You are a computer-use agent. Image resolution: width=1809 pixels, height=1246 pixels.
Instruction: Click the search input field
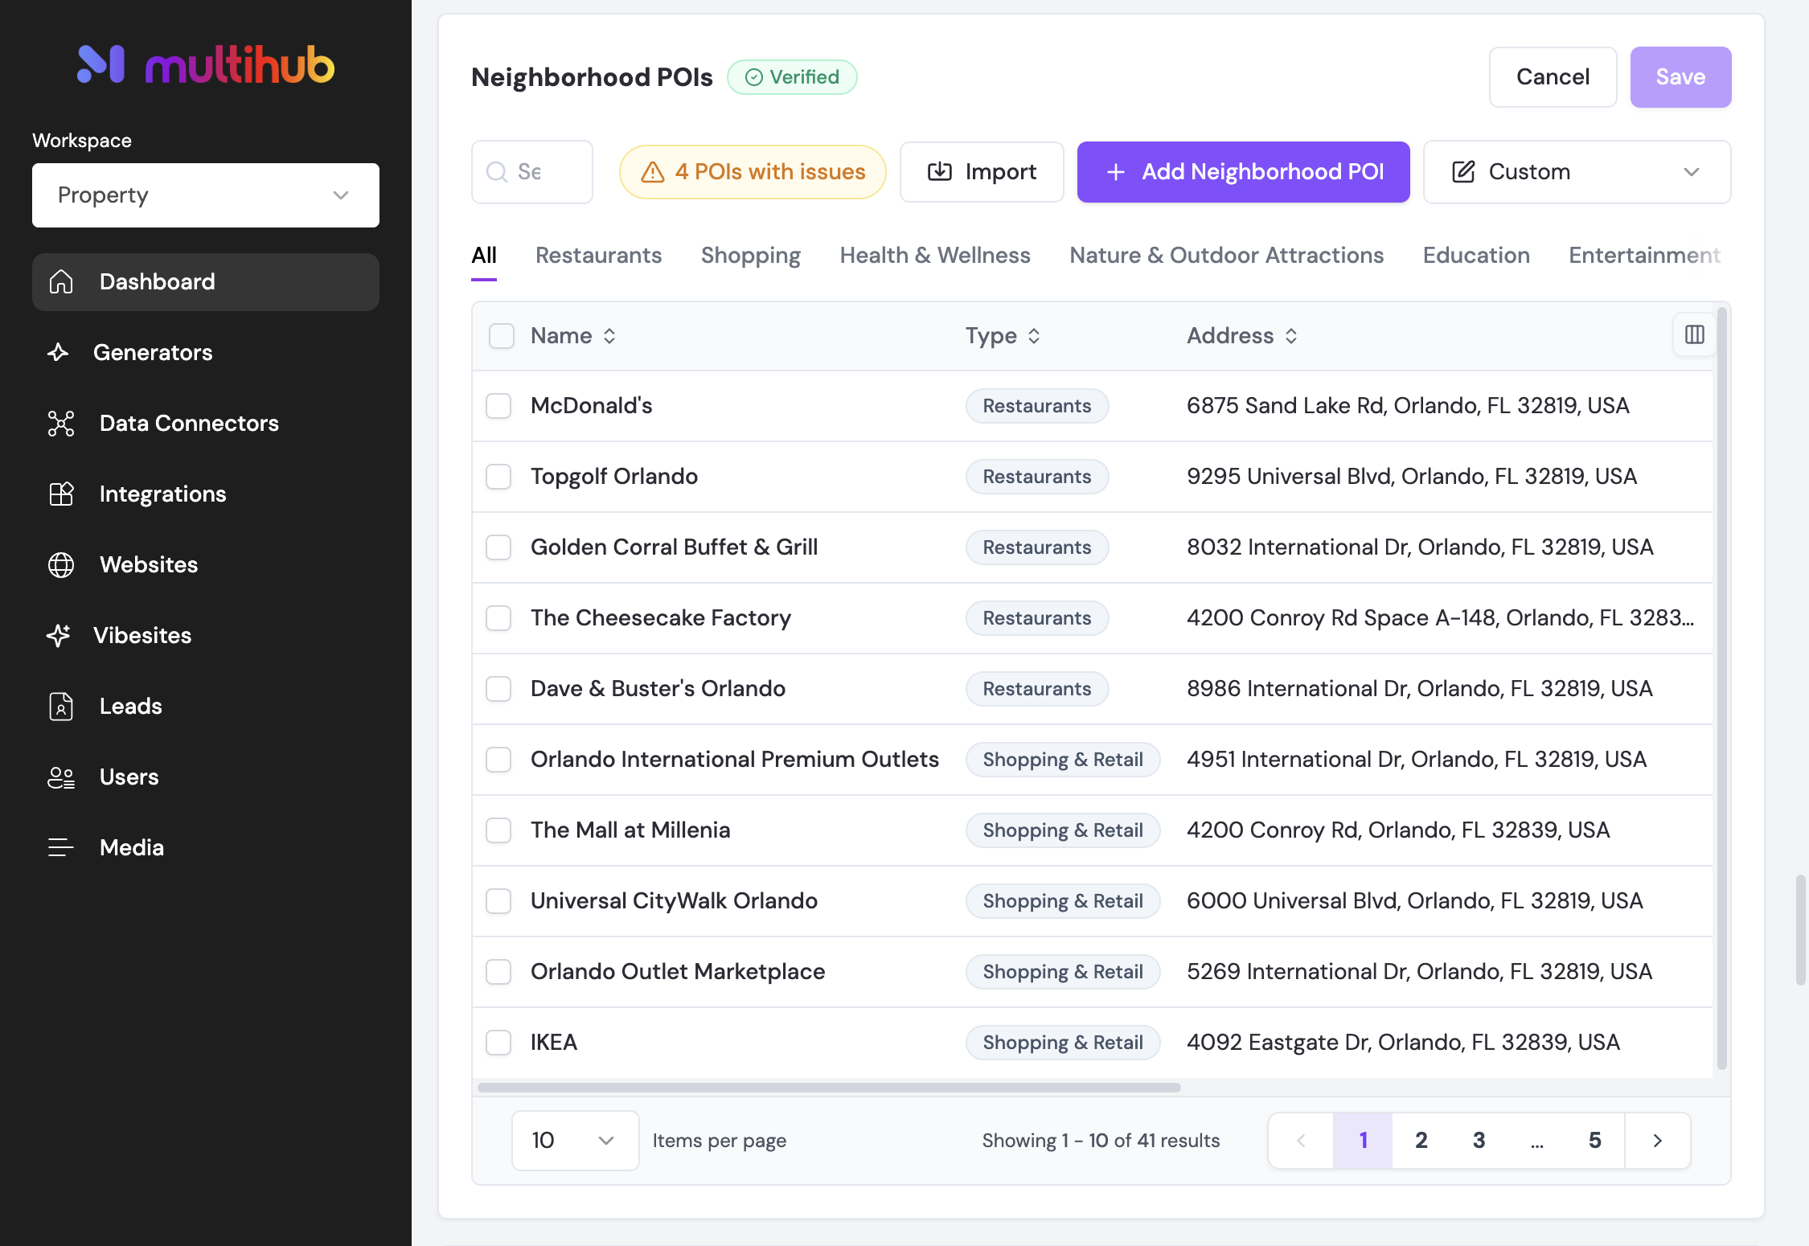point(532,172)
